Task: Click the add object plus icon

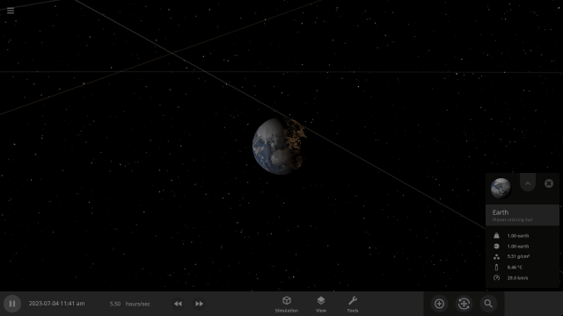Action: point(439,304)
